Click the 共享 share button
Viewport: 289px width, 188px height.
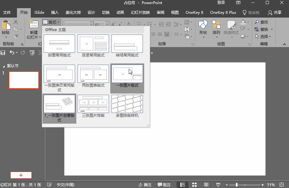click(275, 13)
